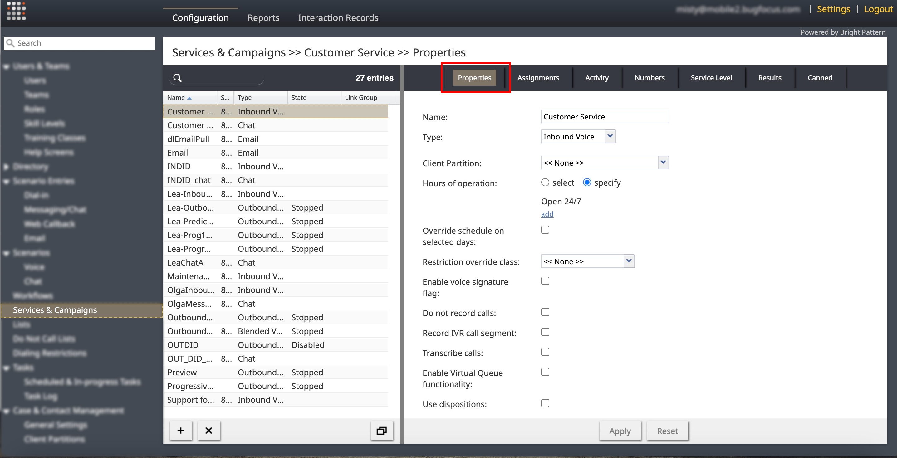897x458 pixels.
Task: Add a new service with plus button
Action: coord(181,431)
